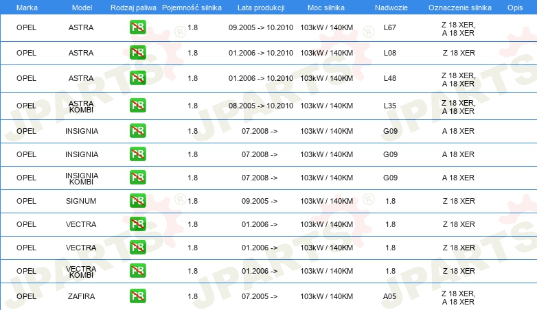The height and width of the screenshot is (310, 537).
Task: Click the OPEL cell in ZAFIRA row
Action: coord(26,297)
